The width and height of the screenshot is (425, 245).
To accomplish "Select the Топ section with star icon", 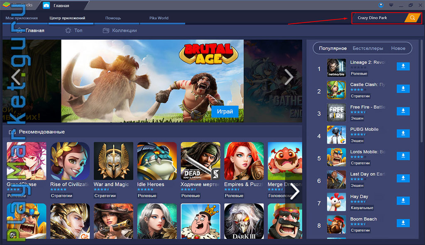I will [74, 31].
